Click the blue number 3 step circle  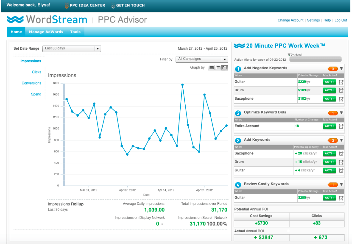(238, 140)
